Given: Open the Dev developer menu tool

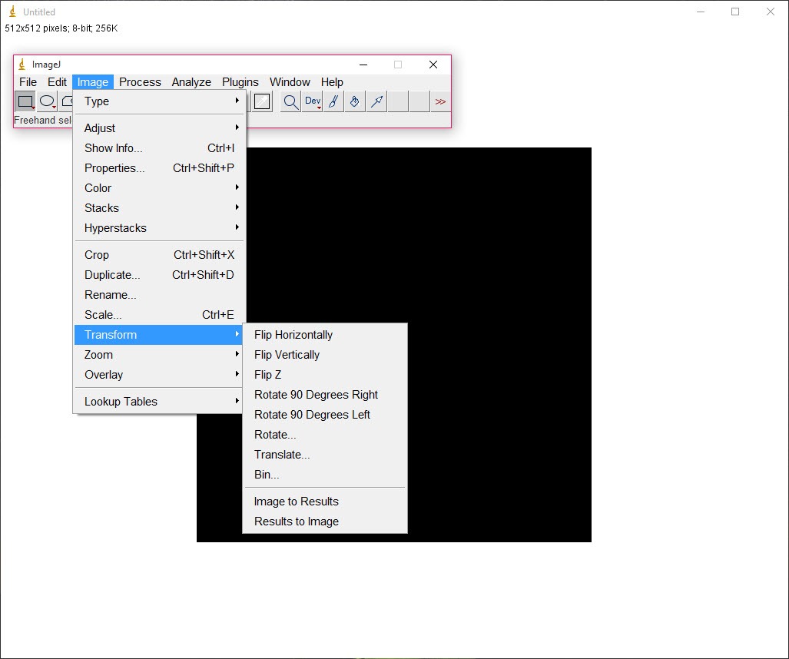Looking at the screenshot, I should tap(313, 101).
